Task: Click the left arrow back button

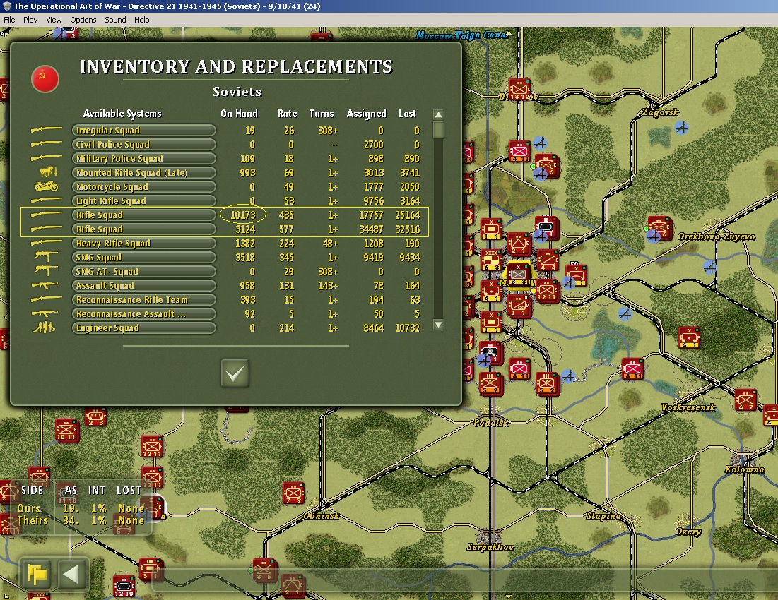Action: 71,575
